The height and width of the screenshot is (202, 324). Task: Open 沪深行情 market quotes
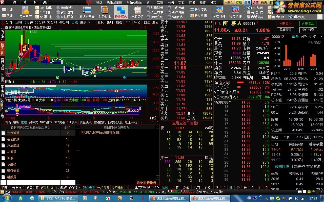pos(219,12)
